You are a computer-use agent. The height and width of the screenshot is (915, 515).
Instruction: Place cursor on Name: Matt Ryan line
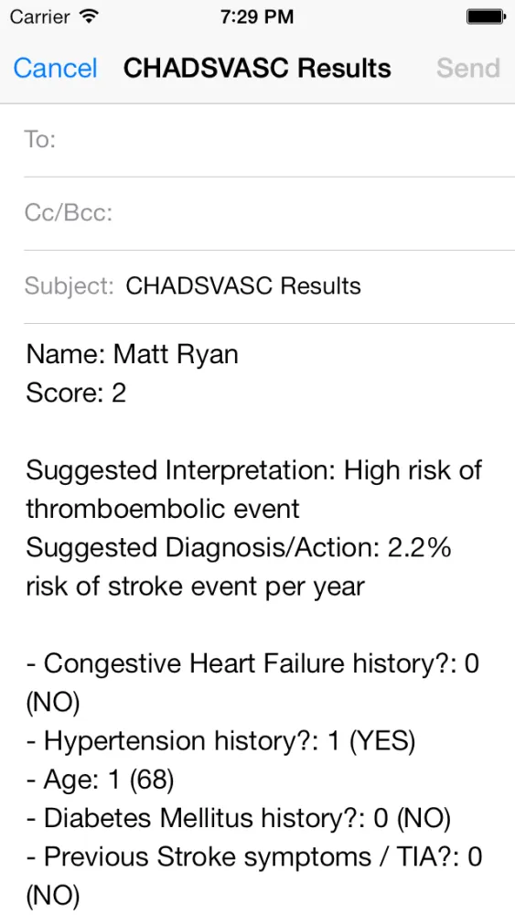[x=132, y=355]
